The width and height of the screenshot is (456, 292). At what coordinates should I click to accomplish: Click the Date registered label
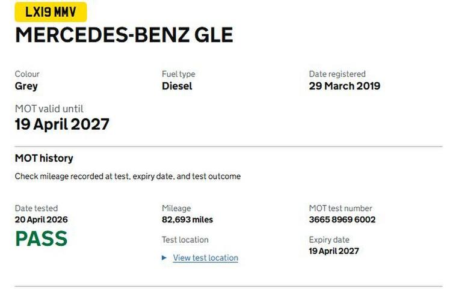pyautogui.click(x=337, y=74)
